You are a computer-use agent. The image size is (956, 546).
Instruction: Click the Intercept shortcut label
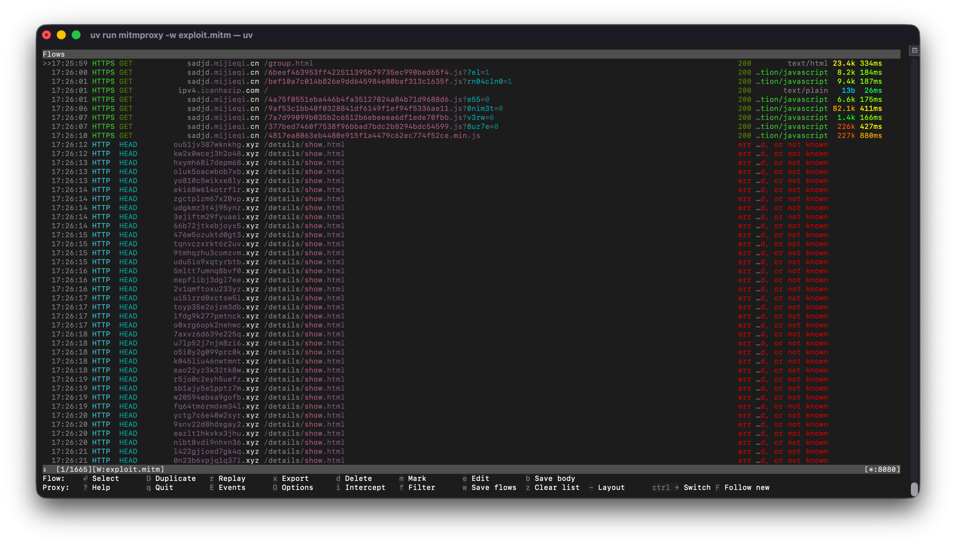point(365,487)
